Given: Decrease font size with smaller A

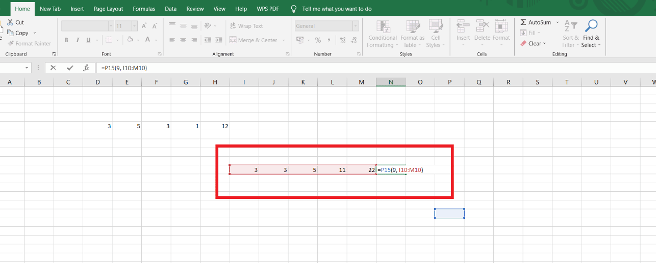Looking at the screenshot, I should [155, 26].
